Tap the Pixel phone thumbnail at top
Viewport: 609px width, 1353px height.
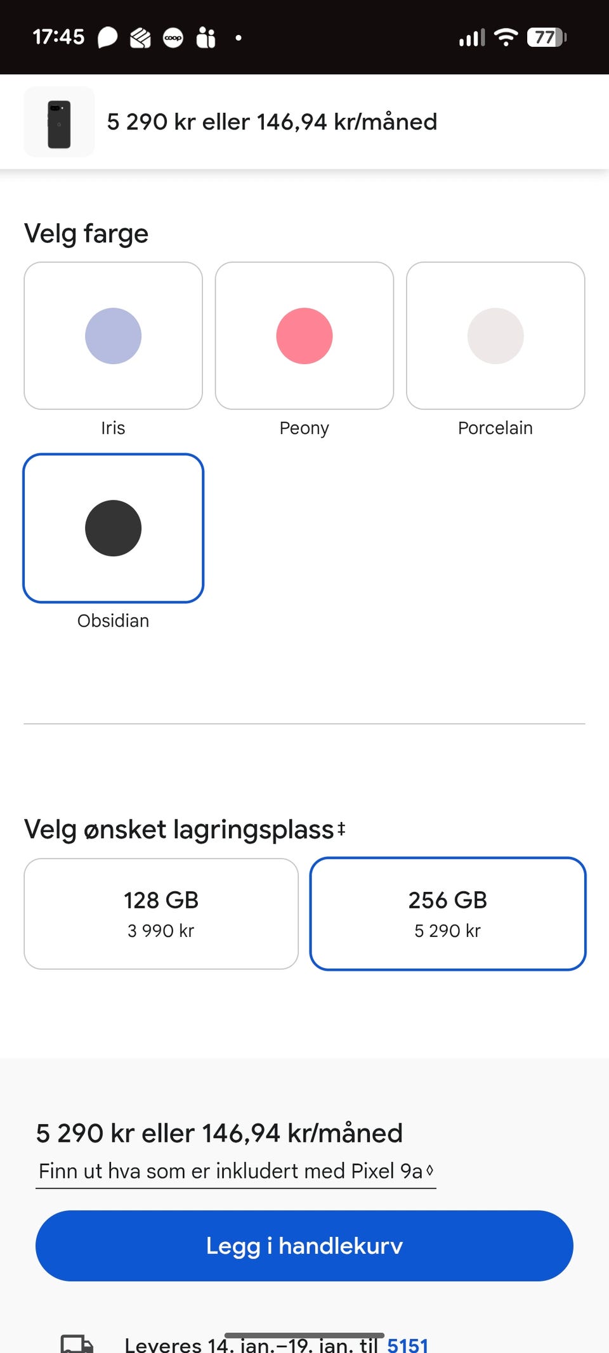click(x=59, y=122)
